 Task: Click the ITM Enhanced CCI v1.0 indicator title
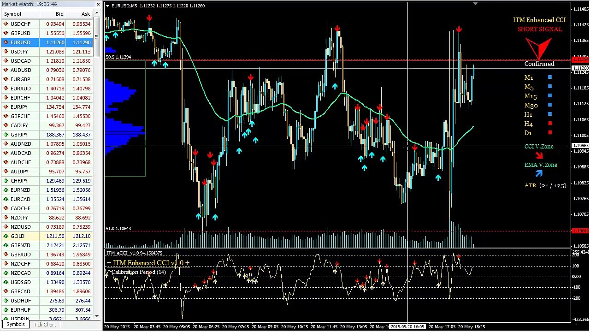[147, 263]
